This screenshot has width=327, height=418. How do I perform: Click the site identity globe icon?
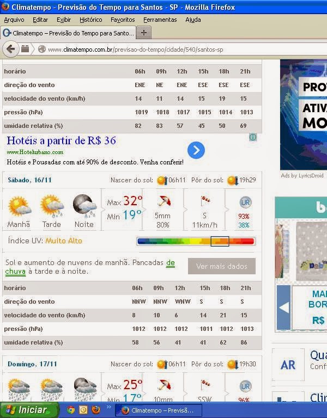click(41, 49)
